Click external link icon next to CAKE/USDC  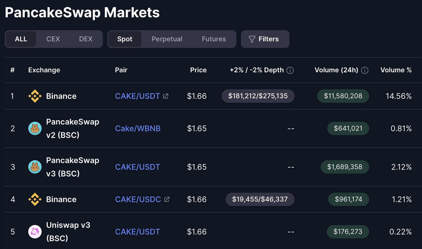pos(167,199)
